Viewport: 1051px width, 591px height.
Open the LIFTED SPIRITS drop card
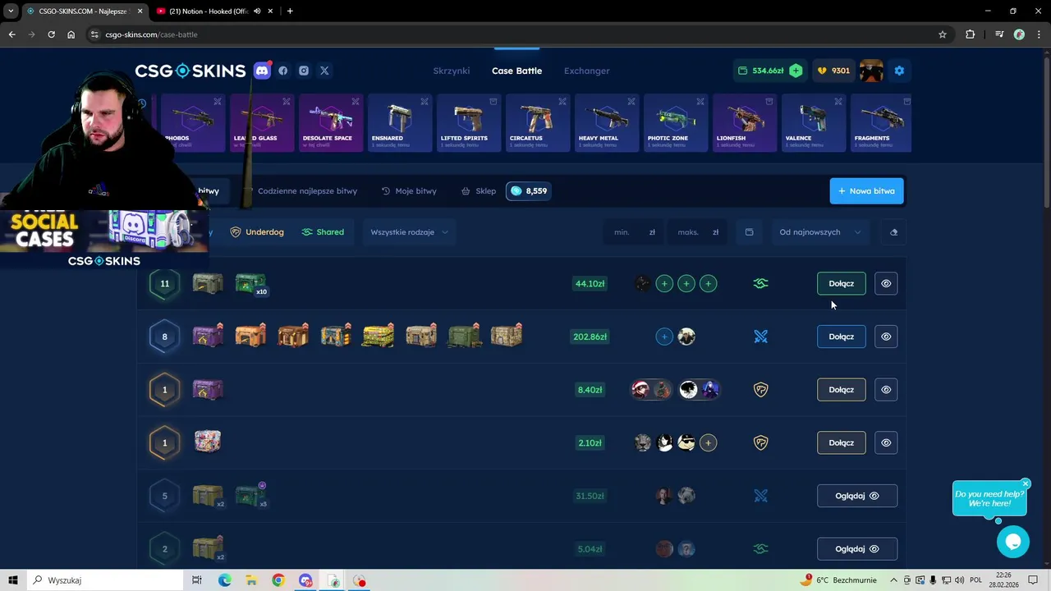coord(469,123)
